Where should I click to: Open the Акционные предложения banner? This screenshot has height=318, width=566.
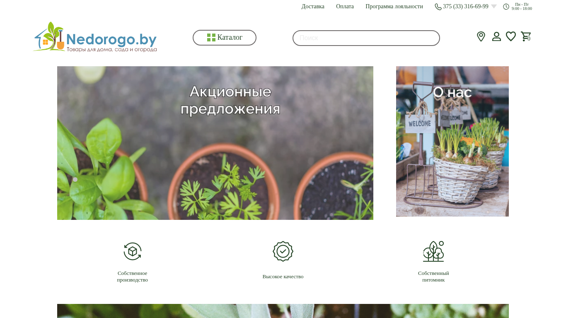(x=215, y=143)
